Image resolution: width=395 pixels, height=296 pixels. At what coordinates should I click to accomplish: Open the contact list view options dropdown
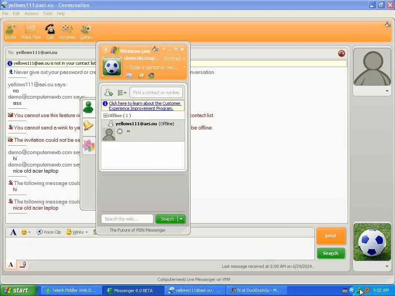point(122,92)
